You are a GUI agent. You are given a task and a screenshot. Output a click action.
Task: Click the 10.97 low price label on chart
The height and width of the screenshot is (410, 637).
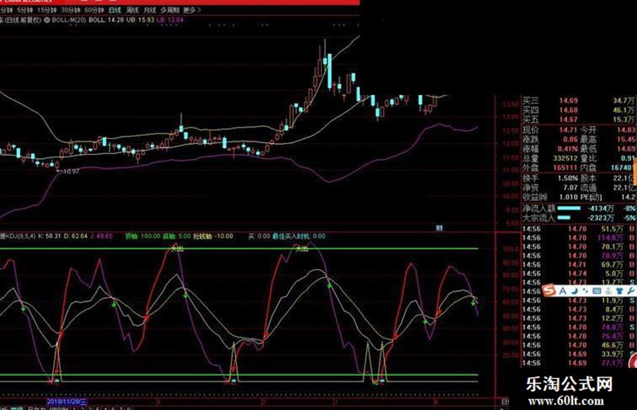[70, 172]
